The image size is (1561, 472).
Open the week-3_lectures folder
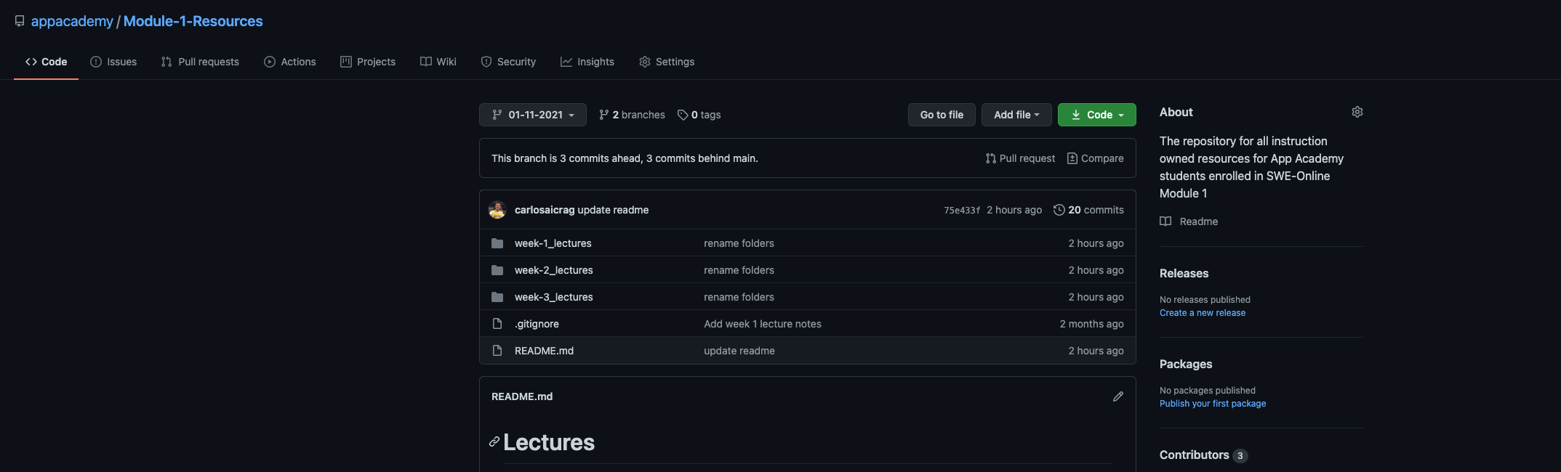click(554, 297)
